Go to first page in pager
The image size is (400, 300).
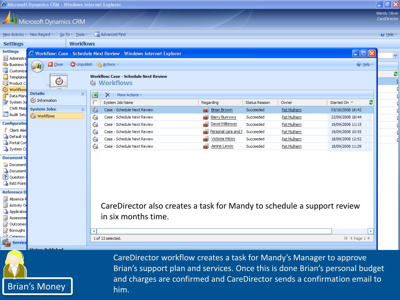pos(346,238)
